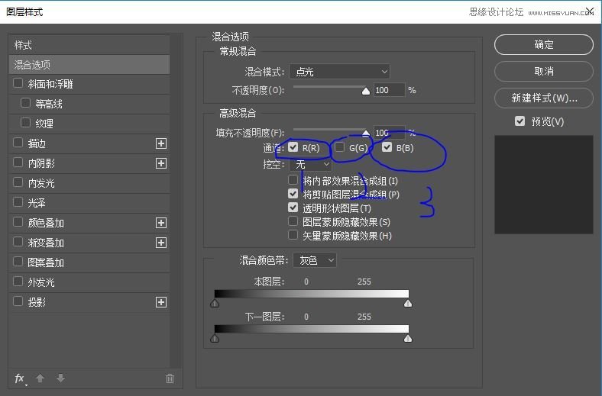
Task: Confirm with the 确定 button
Action: [x=544, y=45]
